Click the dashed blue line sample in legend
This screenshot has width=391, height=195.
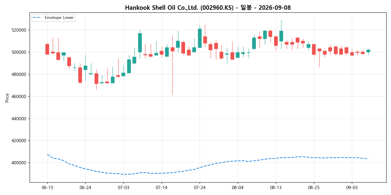click(x=38, y=18)
